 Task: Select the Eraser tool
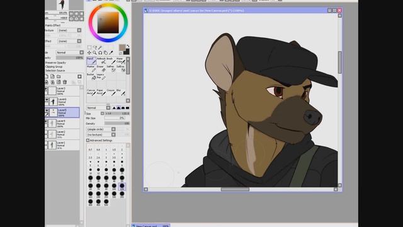pos(101,69)
